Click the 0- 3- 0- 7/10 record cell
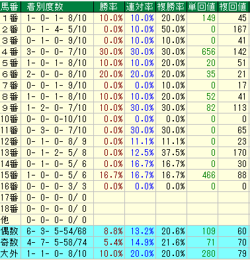The width and height of the screenshot is (250, 260). pyautogui.click(x=57, y=130)
